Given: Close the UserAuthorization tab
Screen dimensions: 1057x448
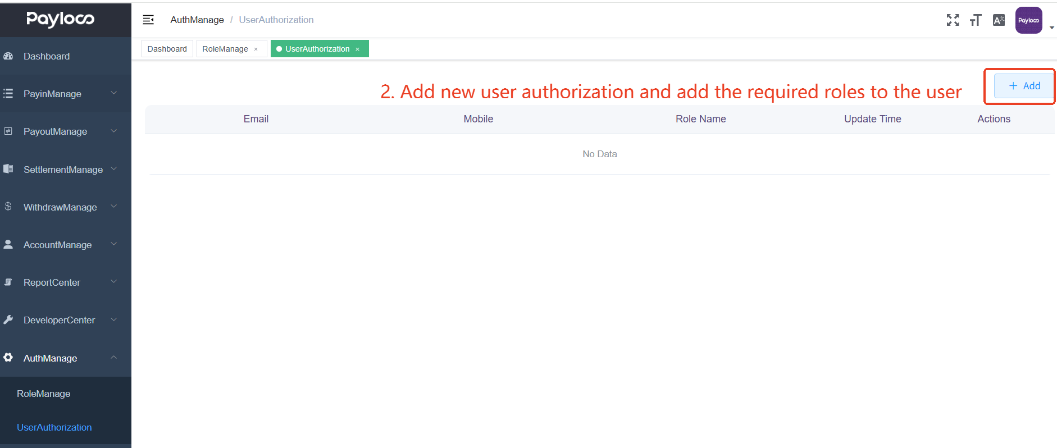Looking at the screenshot, I should click(x=357, y=49).
